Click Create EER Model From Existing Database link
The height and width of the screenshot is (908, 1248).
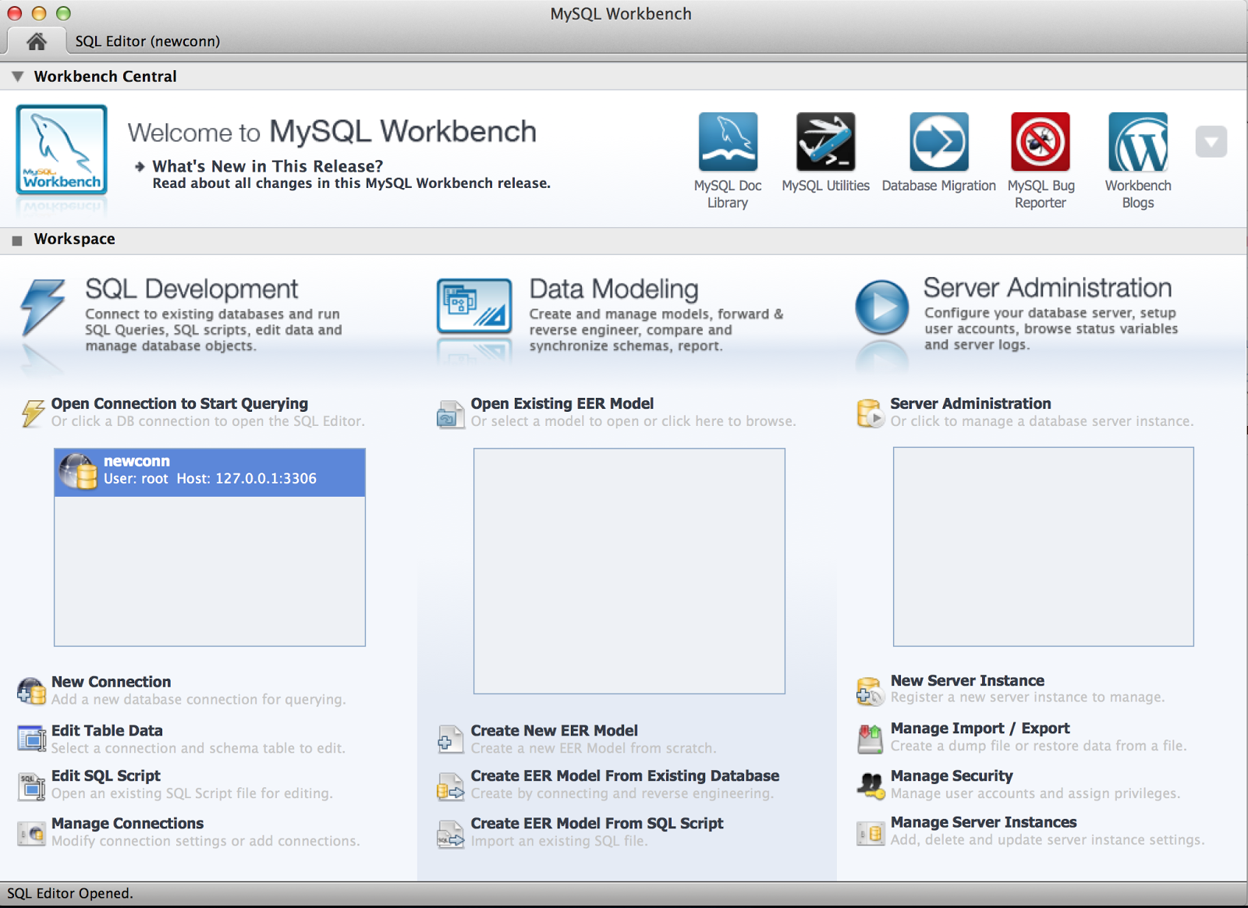[x=625, y=776]
